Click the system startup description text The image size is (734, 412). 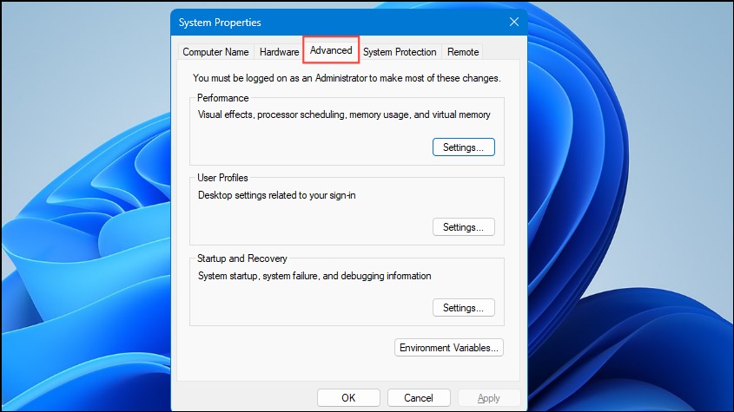314,276
